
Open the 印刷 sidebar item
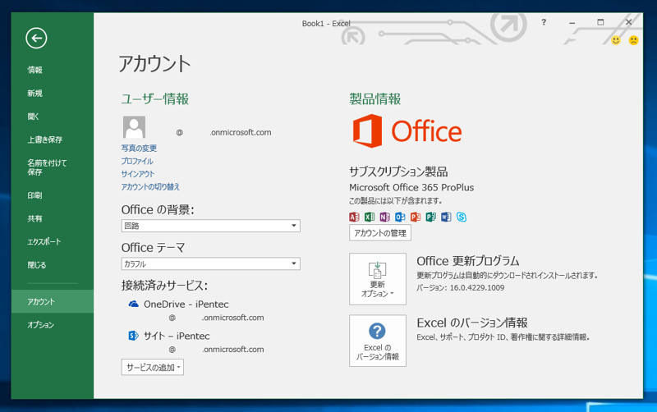pos(34,195)
